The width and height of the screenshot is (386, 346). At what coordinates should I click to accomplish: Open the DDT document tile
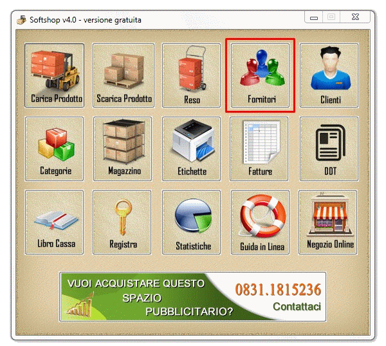[329, 149]
